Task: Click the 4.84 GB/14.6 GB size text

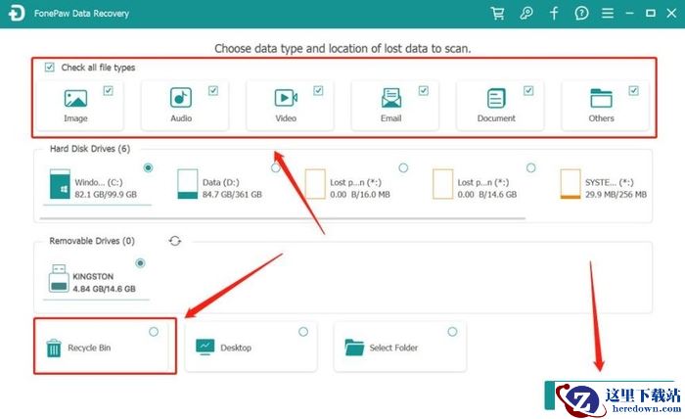Action: pyautogui.click(x=104, y=289)
